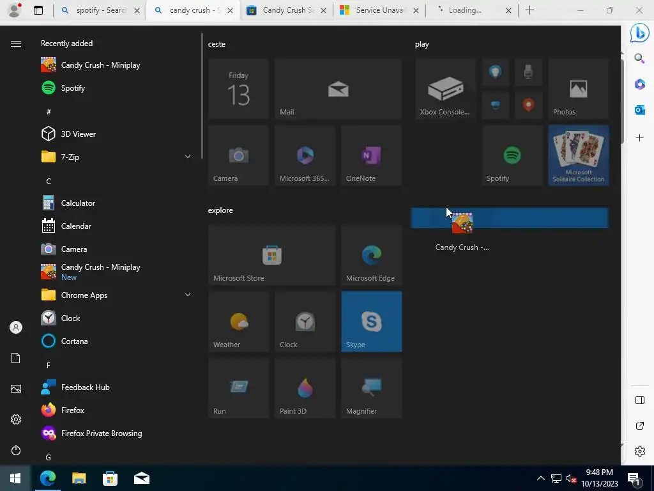Screen dimensions: 654x491
Task: Open the Start menu hamburger navigation
Action: [16, 44]
